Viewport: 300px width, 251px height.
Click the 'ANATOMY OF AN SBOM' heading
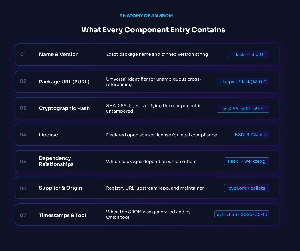[146, 15]
